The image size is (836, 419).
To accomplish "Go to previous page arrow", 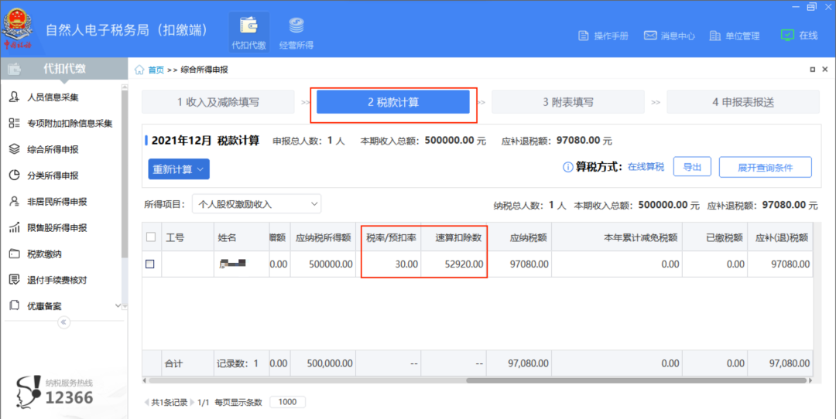I will (146, 403).
